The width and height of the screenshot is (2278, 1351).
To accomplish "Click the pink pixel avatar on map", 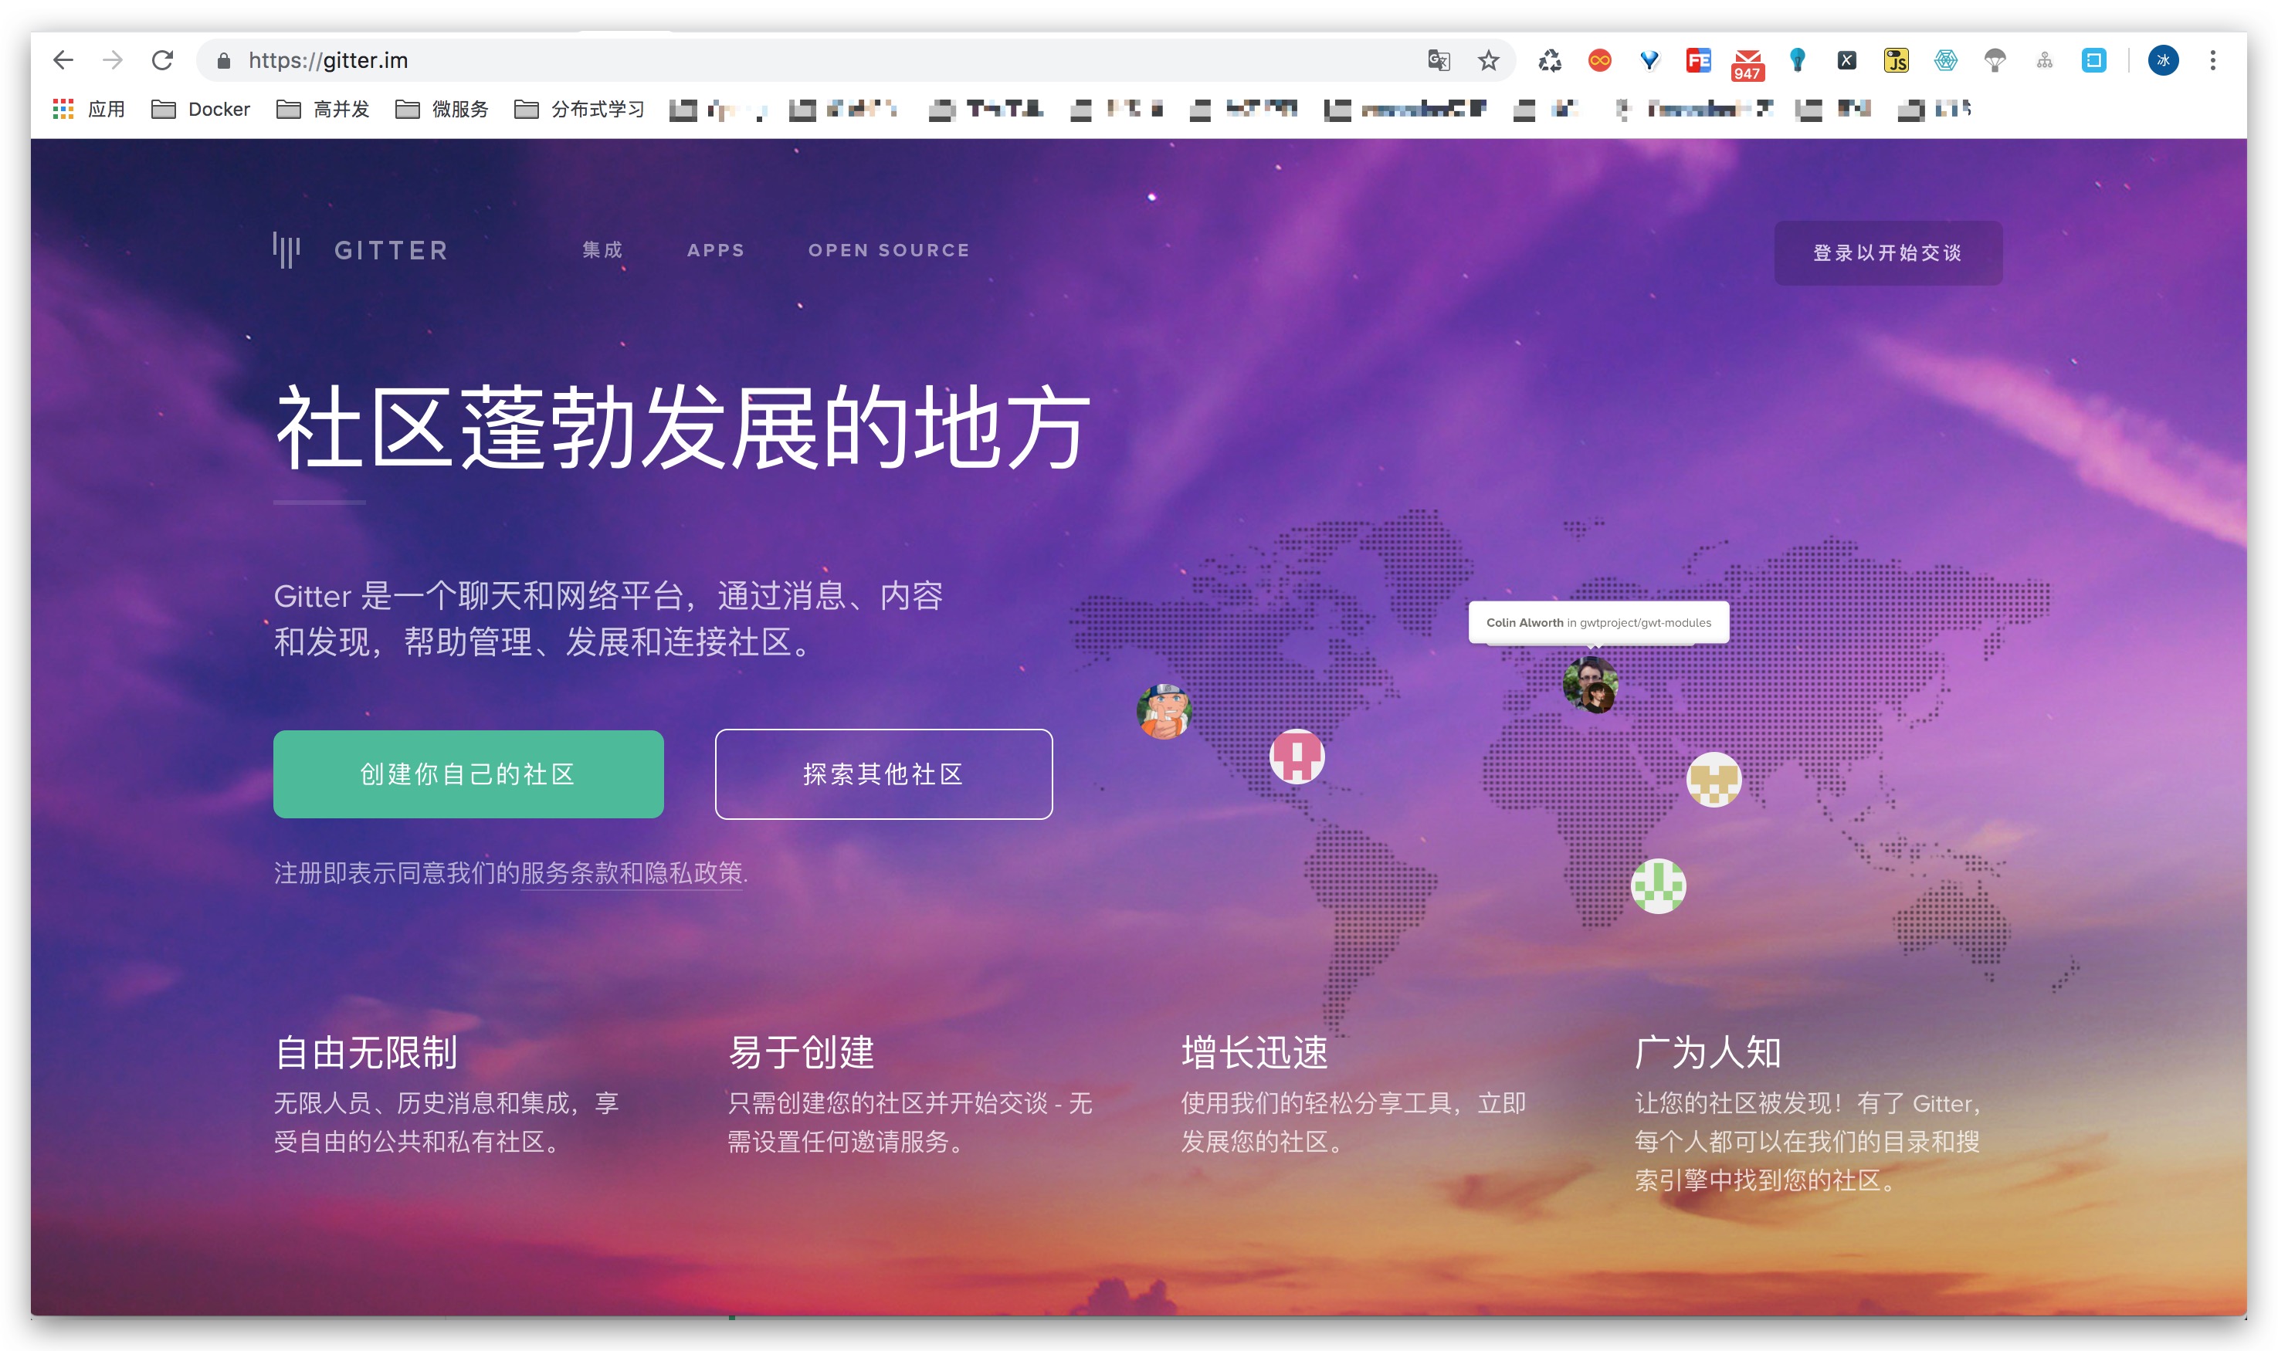I will point(1297,757).
